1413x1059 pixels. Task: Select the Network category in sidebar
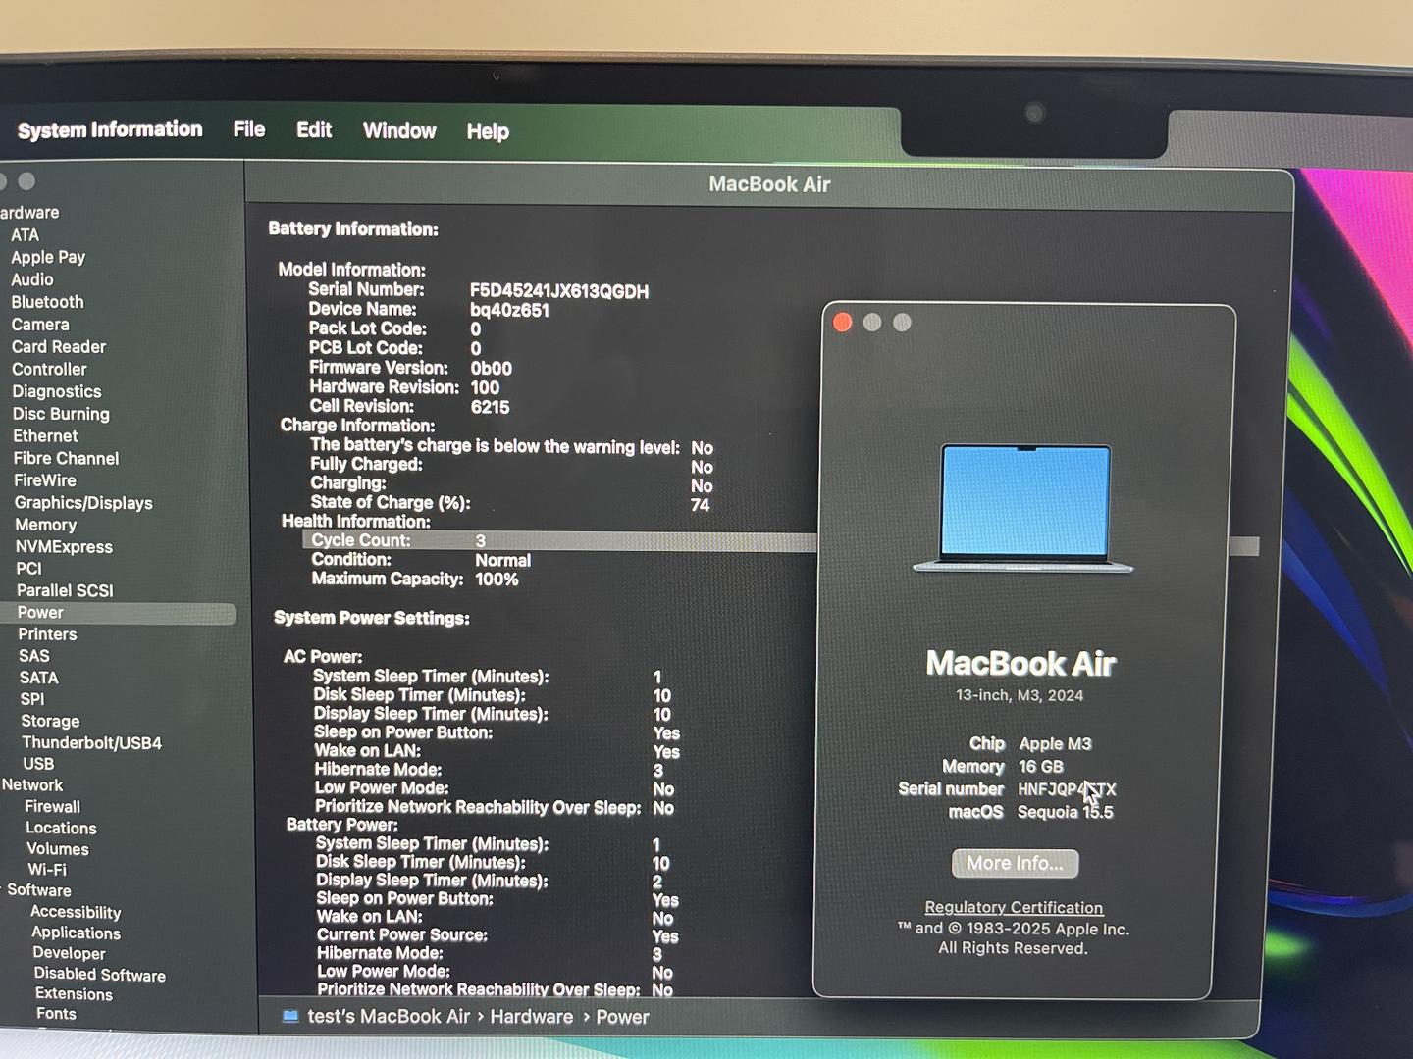[32, 785]
